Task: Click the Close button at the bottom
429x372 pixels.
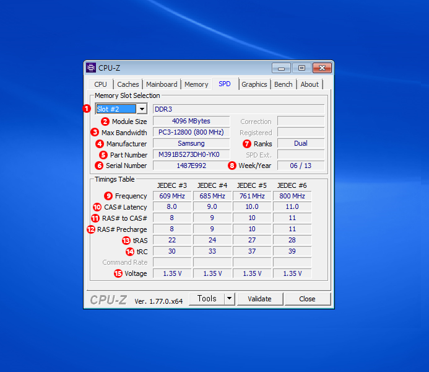Action: tap(307, 299)
